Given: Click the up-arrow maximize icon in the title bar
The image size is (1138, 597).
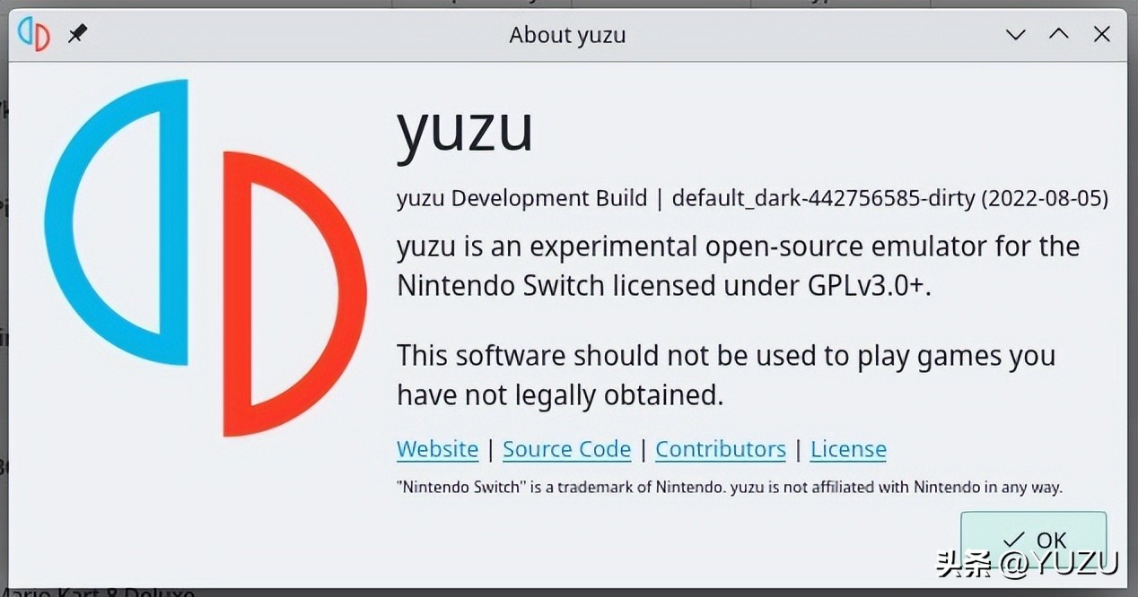Looking at the screenshot, I should click(1059, 34).
